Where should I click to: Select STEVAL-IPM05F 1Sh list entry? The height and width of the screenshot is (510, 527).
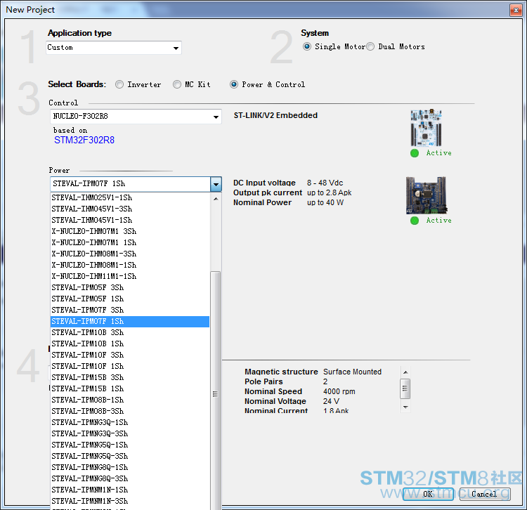click(x=130, y=299)
